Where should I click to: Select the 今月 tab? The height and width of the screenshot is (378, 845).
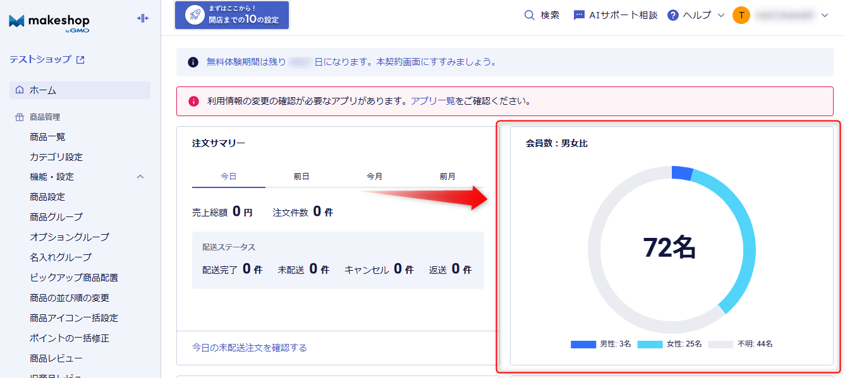pyautogui.click(x=374, y=177)
